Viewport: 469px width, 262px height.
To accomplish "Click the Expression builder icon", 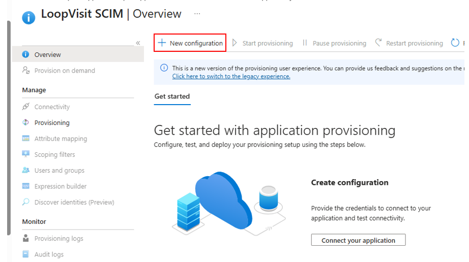I will 26,186.
